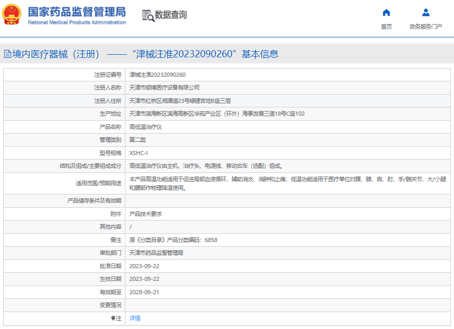Click the 管理类别 row label
Viewport: 454px width, 329px height.
pos(111,140)
